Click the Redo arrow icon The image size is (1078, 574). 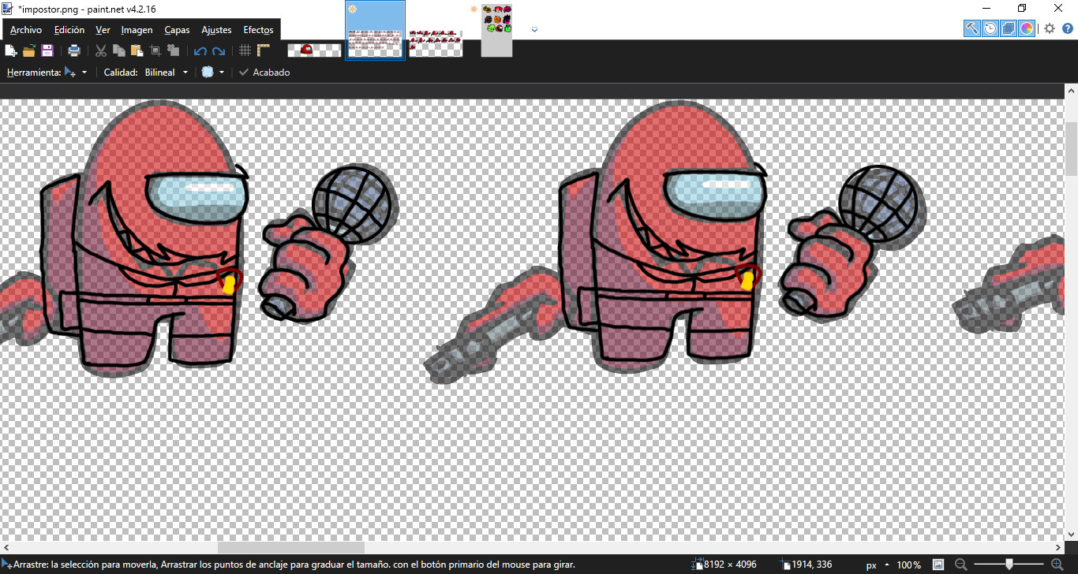(219, 50)
